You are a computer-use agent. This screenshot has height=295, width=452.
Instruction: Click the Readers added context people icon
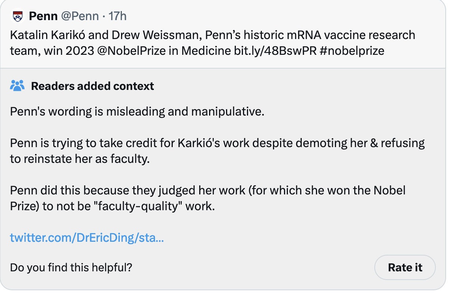[x=17, y=86]
